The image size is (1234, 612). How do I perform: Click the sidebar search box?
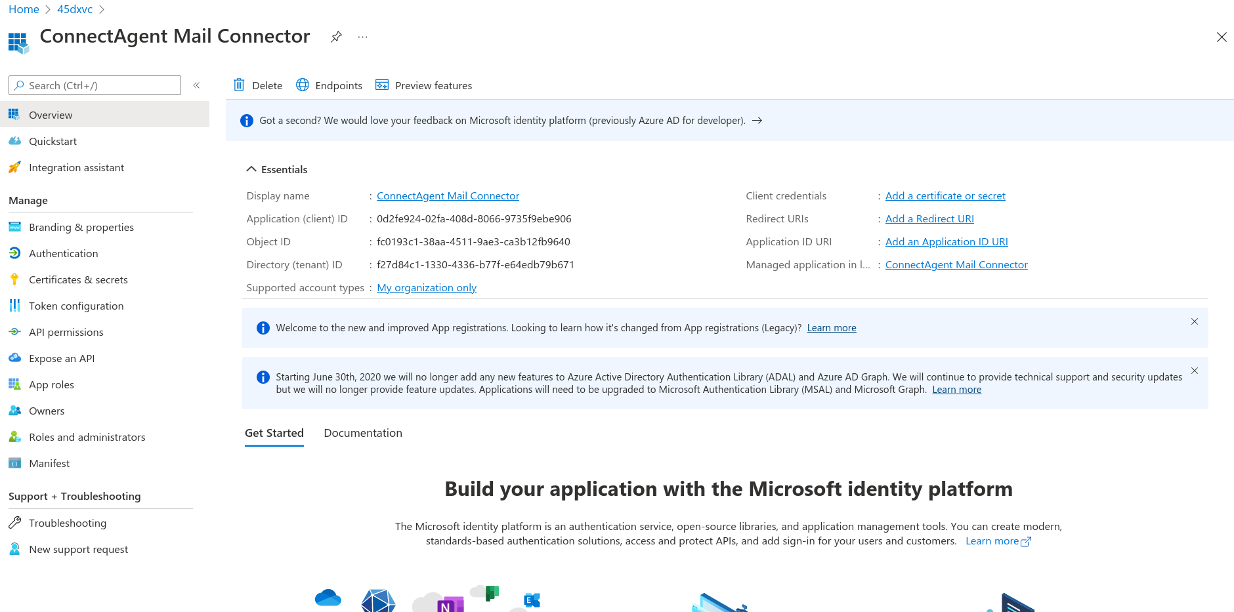click(95, 85)
